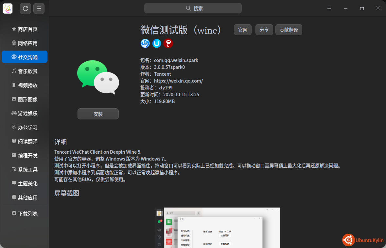386x248 pixels.
Task: Click the 安装 install button
Action: coord(98,114)
